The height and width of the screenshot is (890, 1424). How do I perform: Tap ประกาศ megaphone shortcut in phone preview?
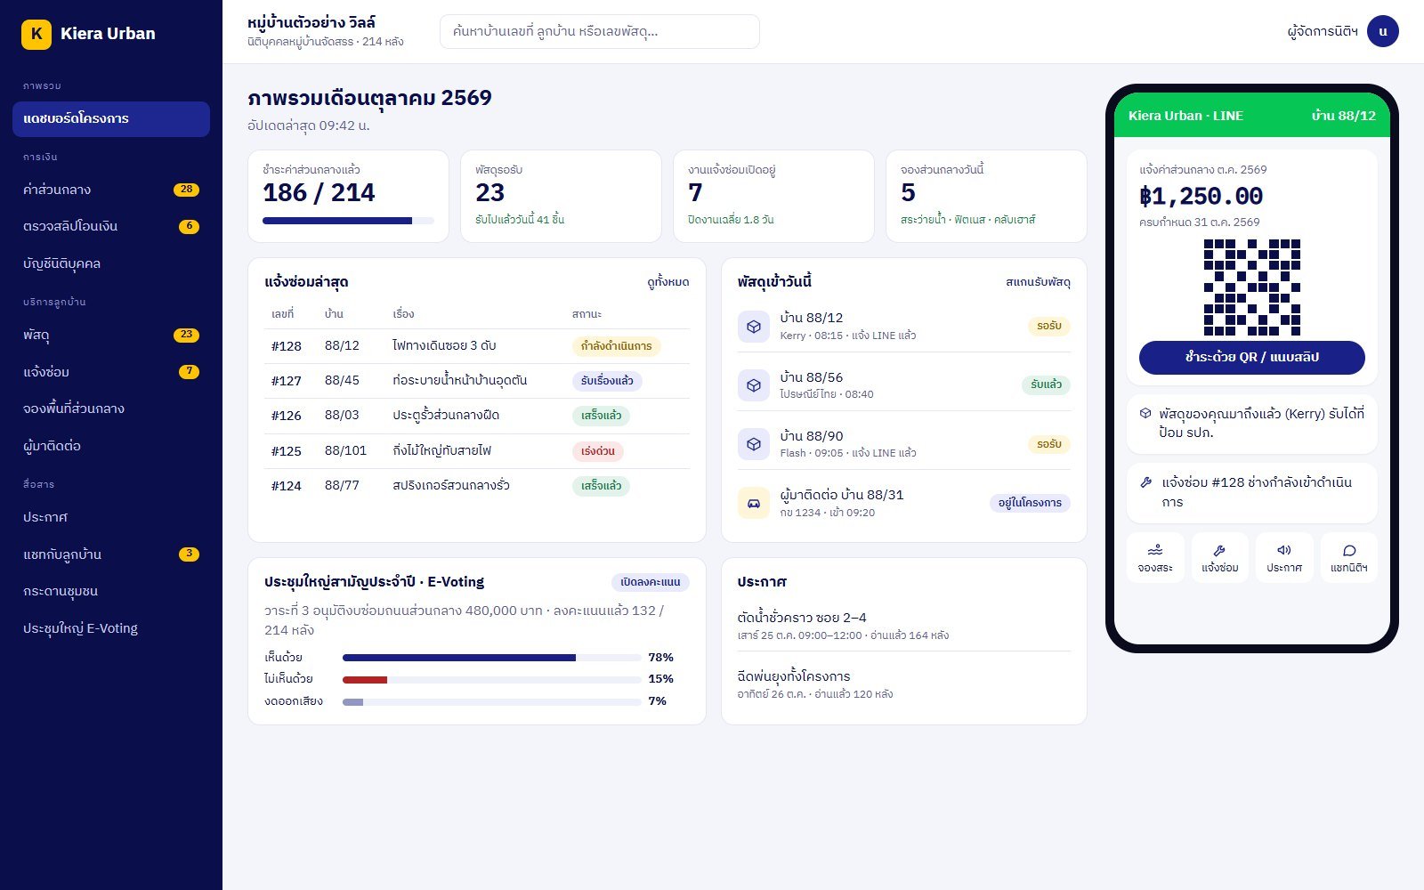tap(1284, 557)
